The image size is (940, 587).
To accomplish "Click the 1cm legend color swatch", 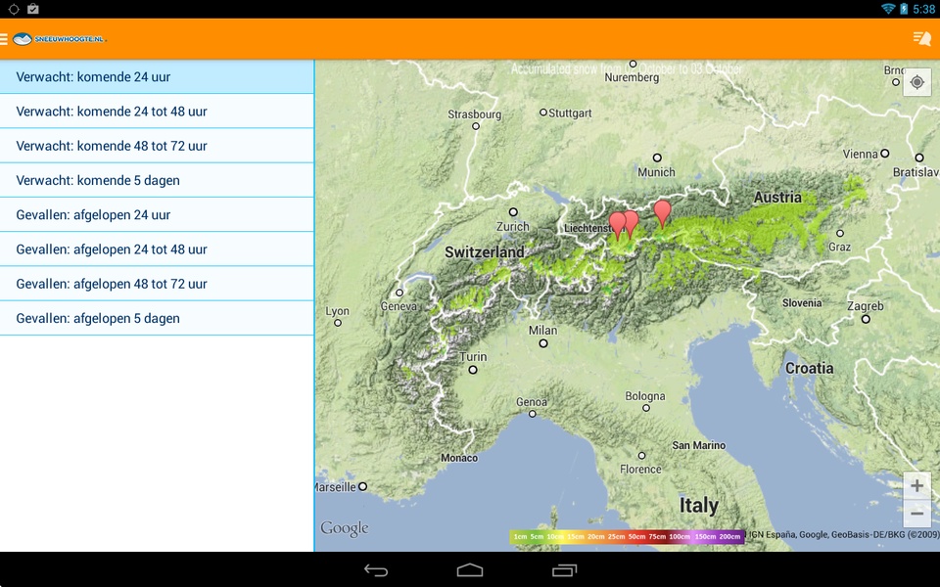I will pos(520,537).
